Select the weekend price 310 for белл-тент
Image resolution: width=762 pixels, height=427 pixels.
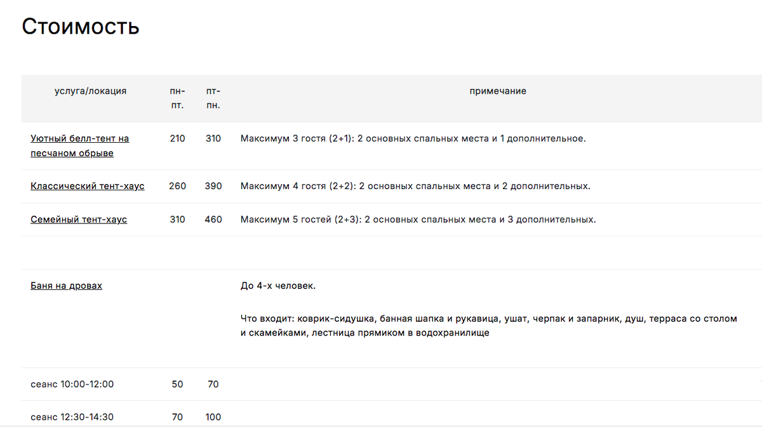(213, 138)
